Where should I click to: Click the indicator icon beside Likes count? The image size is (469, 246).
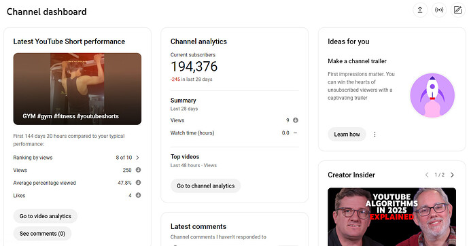pos(138,195)
